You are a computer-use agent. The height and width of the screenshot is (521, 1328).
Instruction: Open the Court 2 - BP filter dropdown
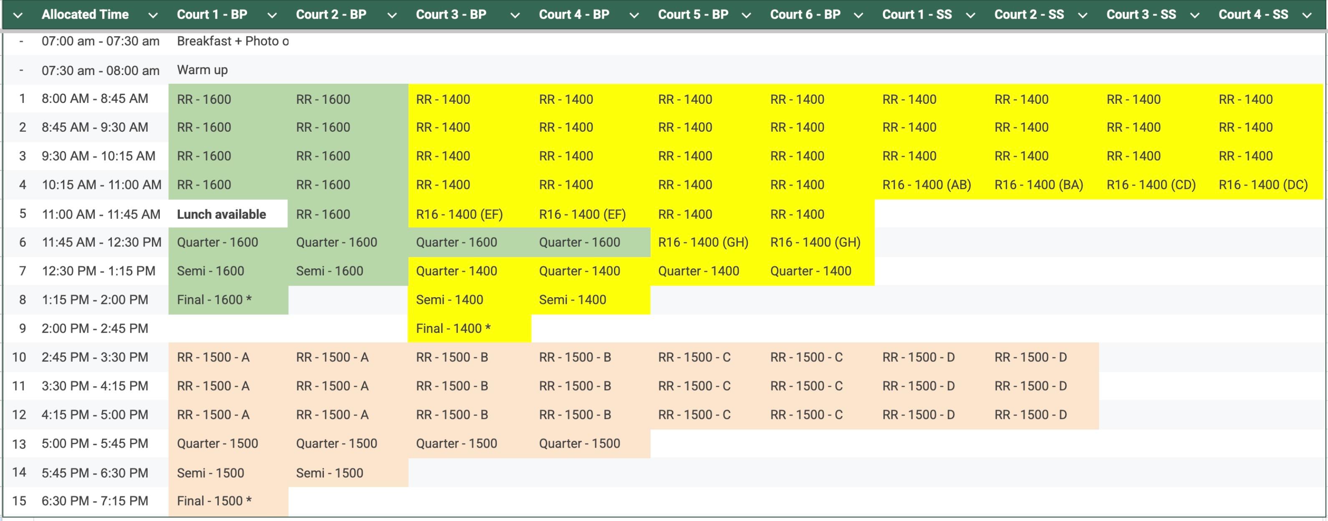click(x=392, y=15)
